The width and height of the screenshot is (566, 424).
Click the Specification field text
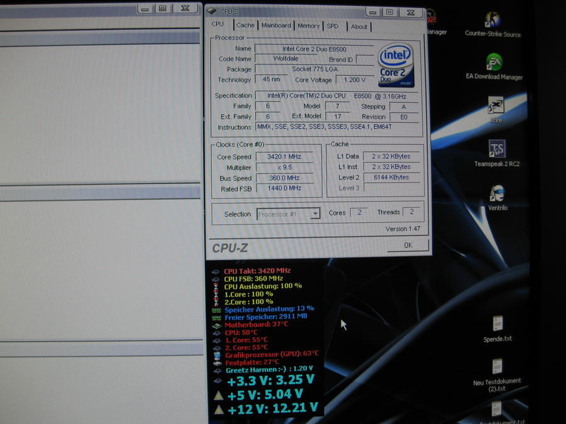[x=336, y=96]
